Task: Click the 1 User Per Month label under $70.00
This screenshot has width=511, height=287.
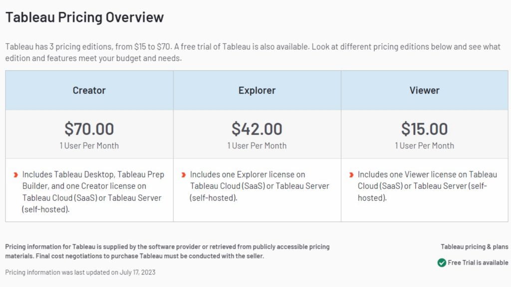Action: pyautogui.click(x=89, y=146)
